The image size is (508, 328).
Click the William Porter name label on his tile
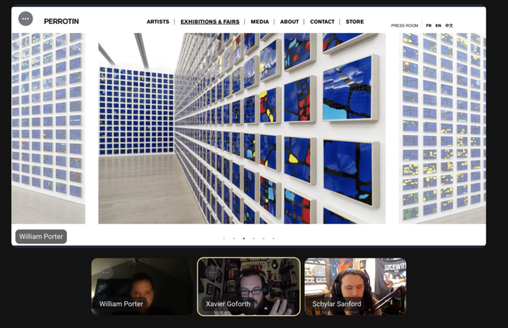(121, 304)
